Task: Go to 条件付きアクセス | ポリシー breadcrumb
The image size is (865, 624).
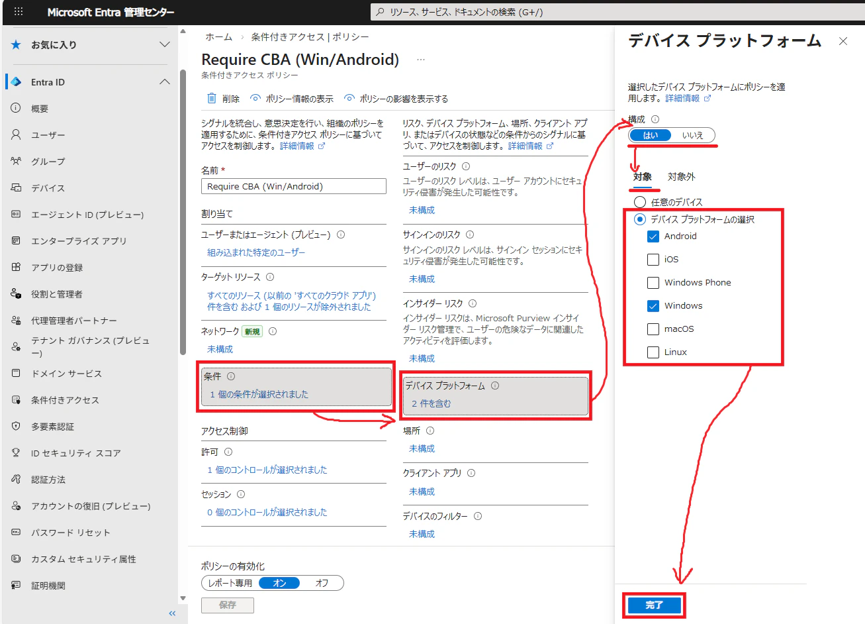Action: pyautogui.click(x=310, y=37)
